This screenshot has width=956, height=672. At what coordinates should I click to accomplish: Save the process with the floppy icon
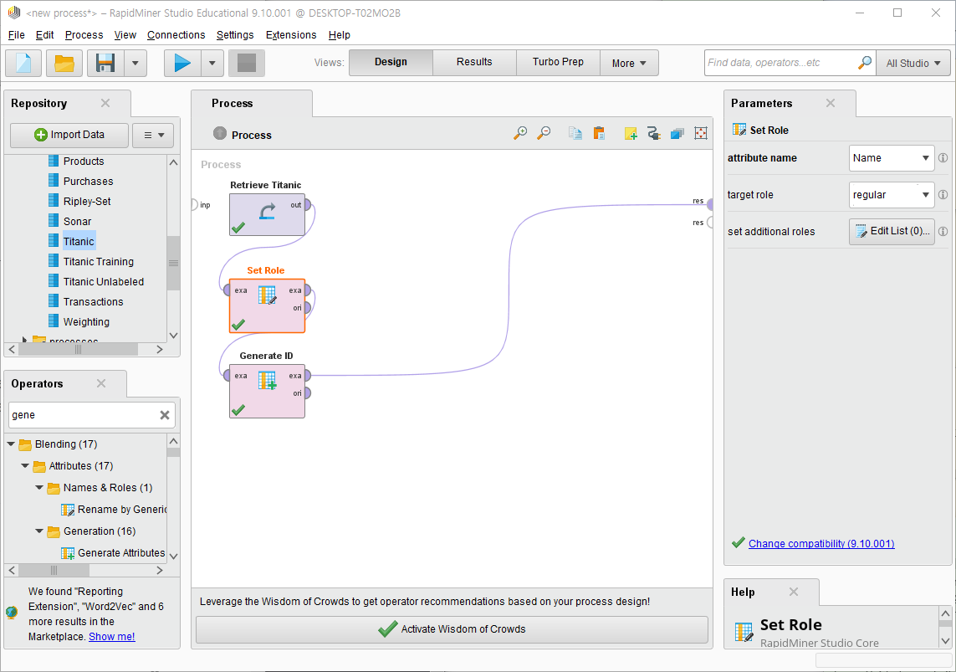105,63
